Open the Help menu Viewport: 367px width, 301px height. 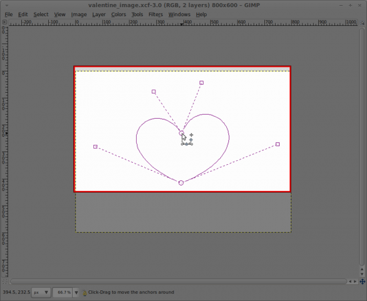[202, 15]
